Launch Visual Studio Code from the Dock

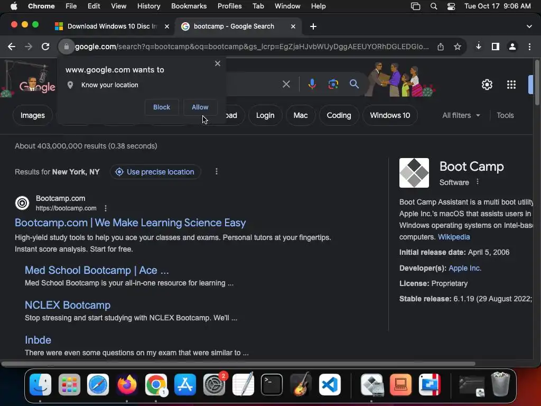click(x=330, y=385)
